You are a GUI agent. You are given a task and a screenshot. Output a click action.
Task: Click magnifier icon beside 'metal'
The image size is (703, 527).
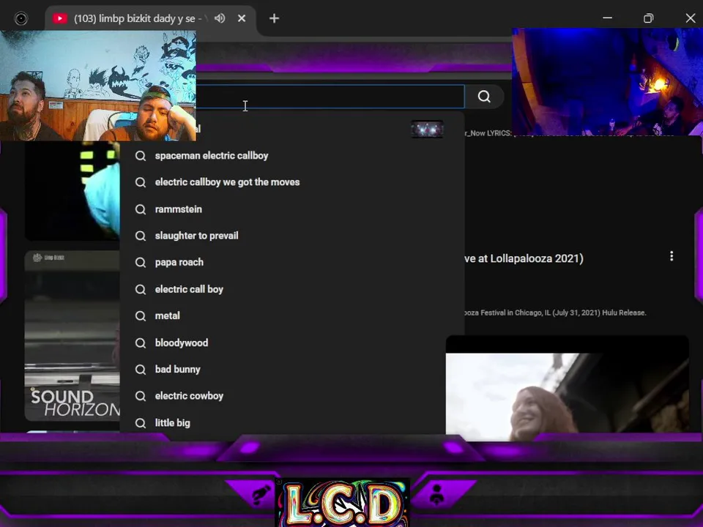(x=141, y=316)
